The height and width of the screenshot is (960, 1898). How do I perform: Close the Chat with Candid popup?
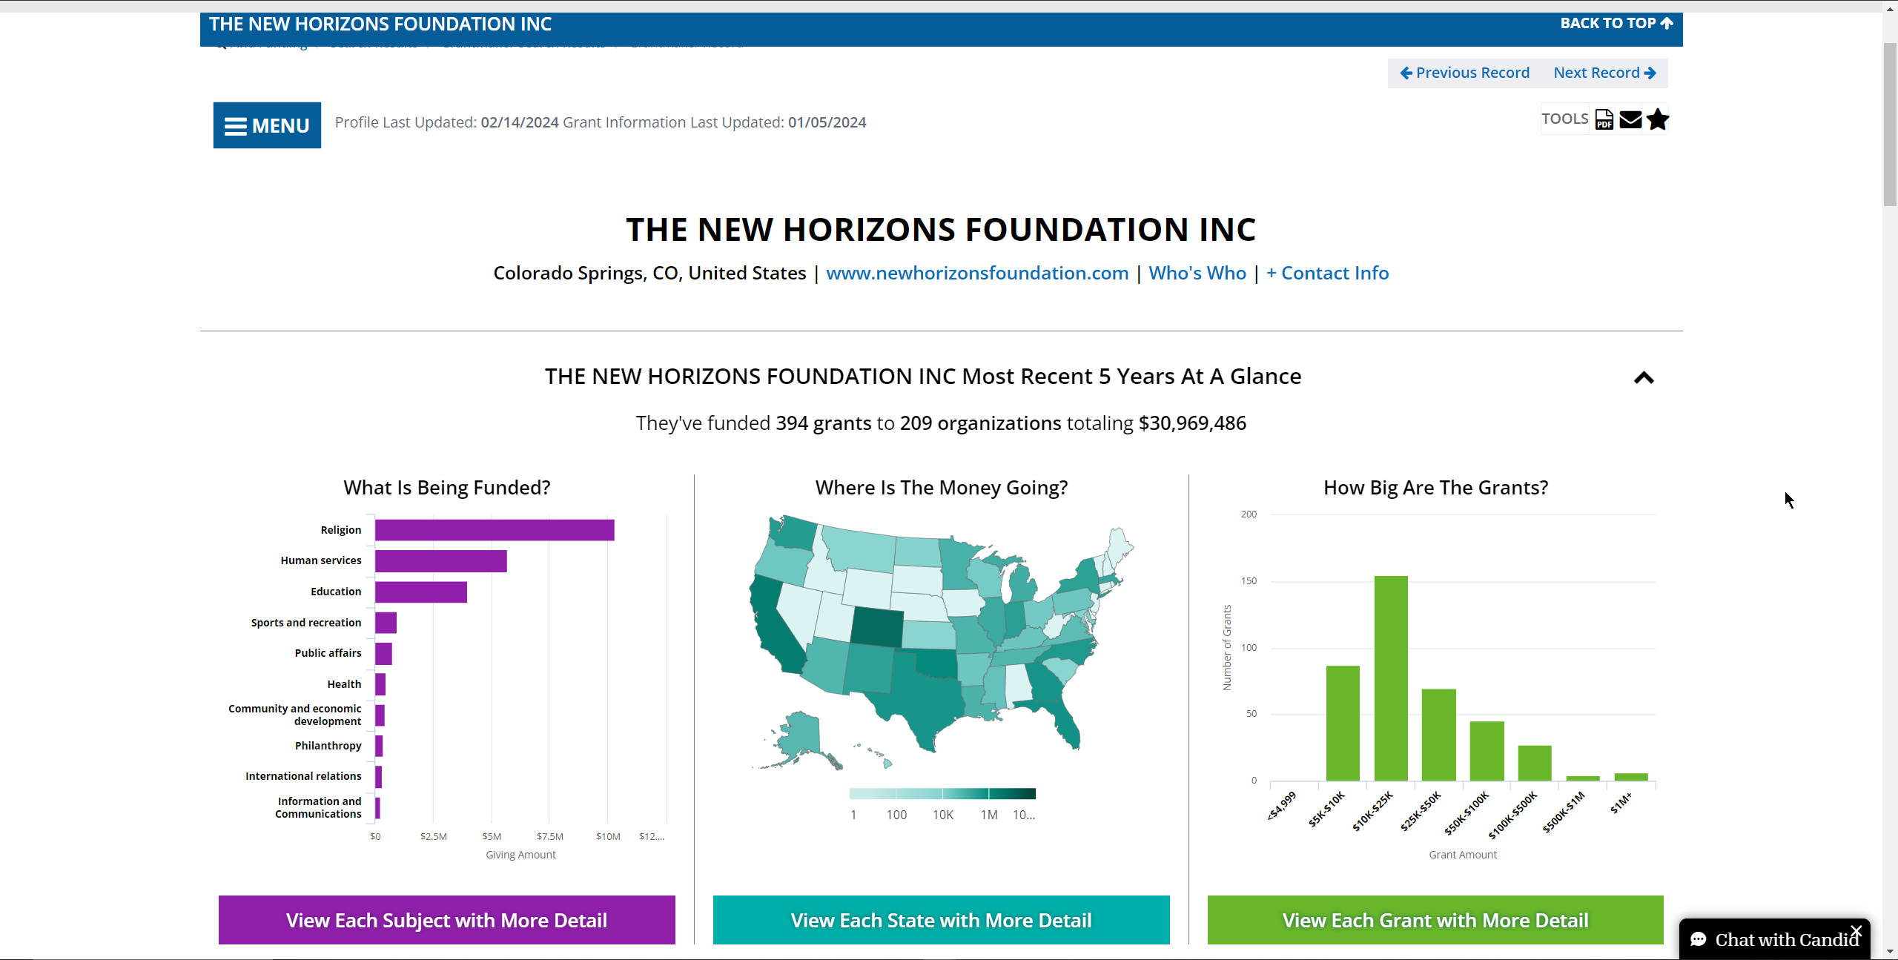[x=1856, y=930]
